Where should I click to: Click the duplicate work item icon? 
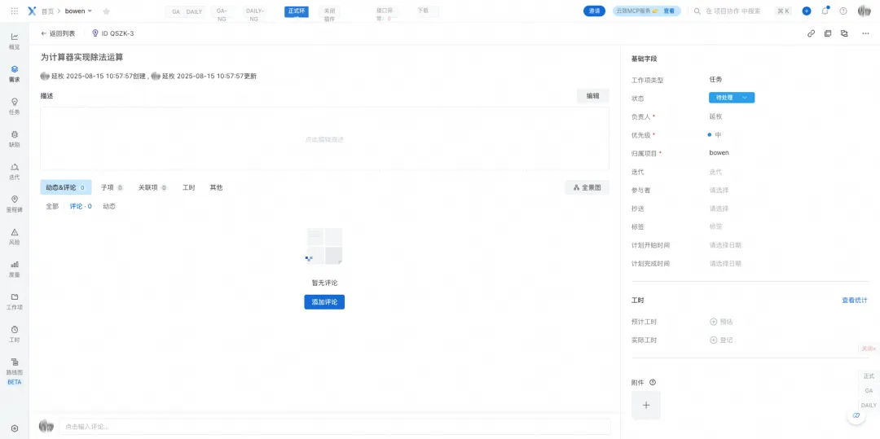[x=827, y=33]
